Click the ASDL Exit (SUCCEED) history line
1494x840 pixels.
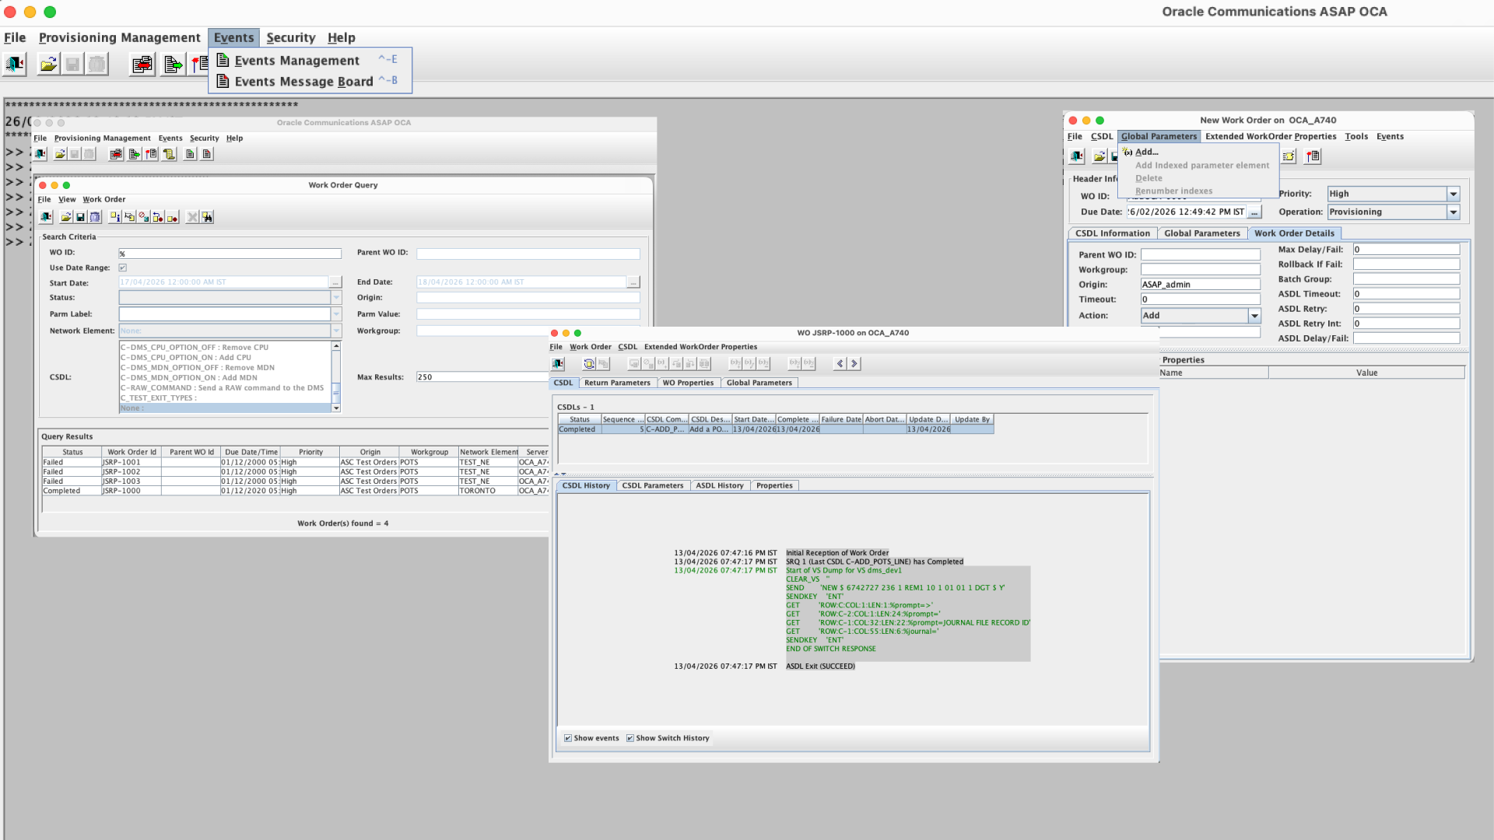coord(820,667)
